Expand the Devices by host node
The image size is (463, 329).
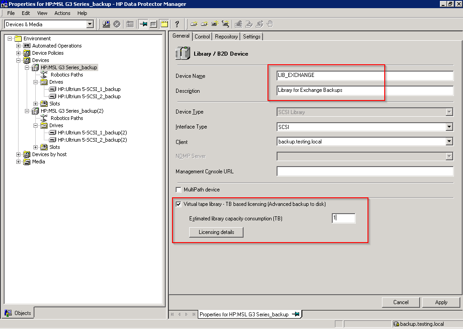[19, 154]
